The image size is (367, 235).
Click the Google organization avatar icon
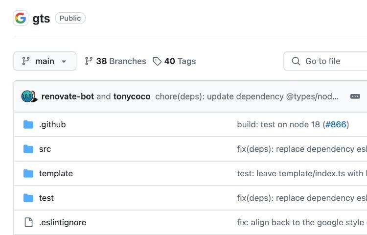pos(21,18)
